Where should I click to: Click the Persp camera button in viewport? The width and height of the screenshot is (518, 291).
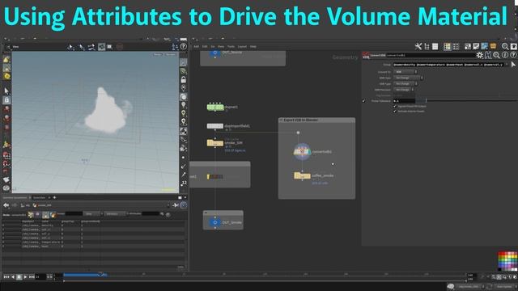tap(158, 54)
